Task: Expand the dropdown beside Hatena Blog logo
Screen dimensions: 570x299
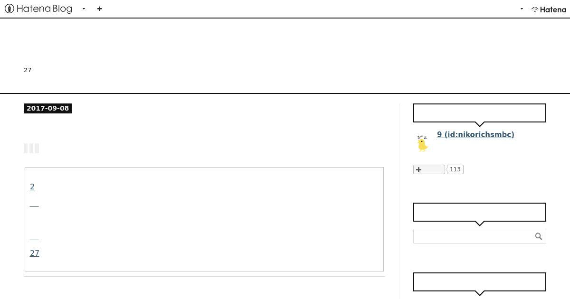Action: coord(84,9)
